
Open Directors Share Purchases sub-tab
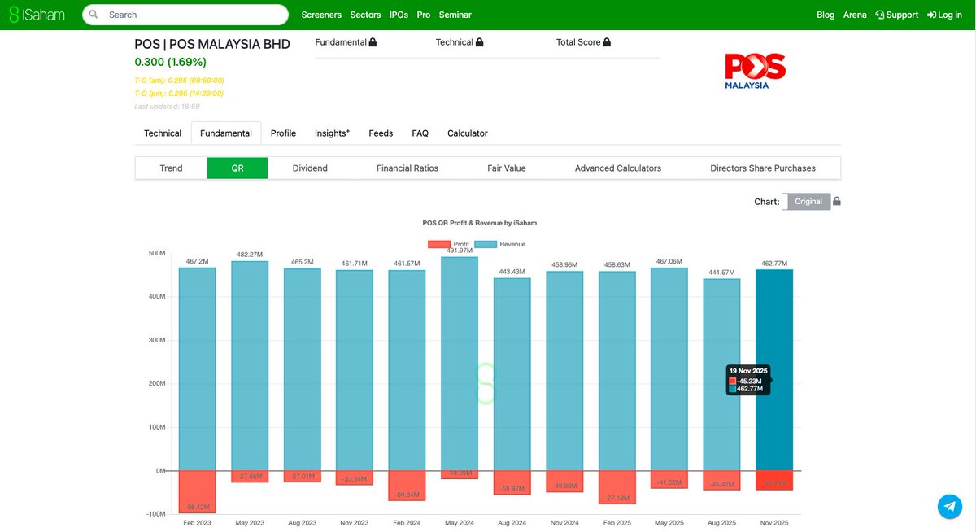[x=763, y=168]
